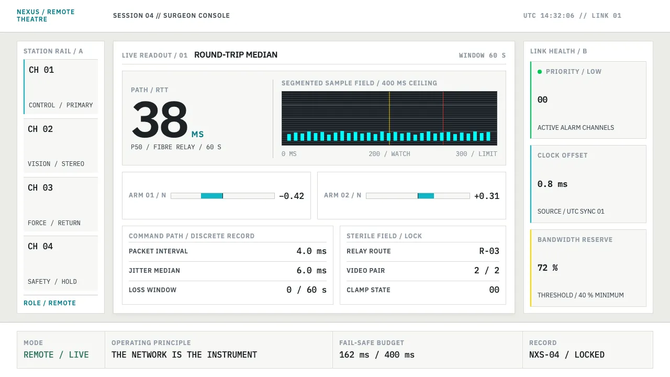Switch to CH 02 Vision / Stereo
This screenshot has width=670, height=377.
(x=61, y=146)
